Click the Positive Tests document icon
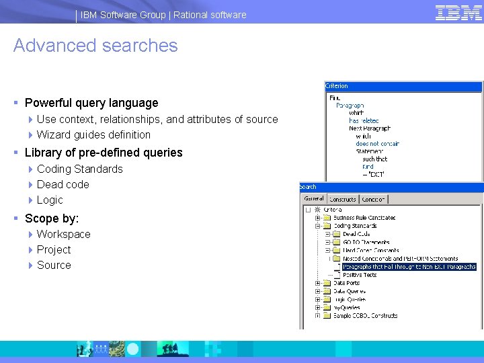This screenshot has width=484, height=363. [x=337, y=274]
